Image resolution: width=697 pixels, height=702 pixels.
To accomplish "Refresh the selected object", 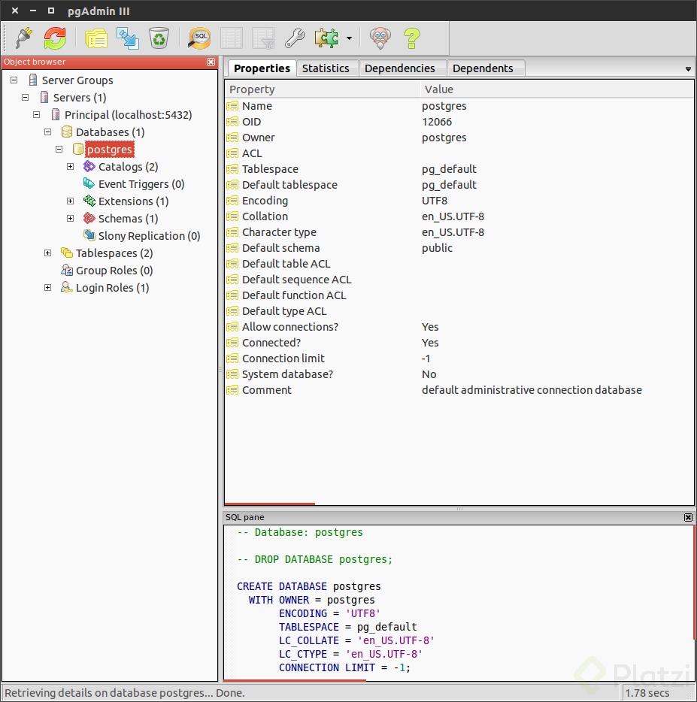I will (x=55, y=38).
